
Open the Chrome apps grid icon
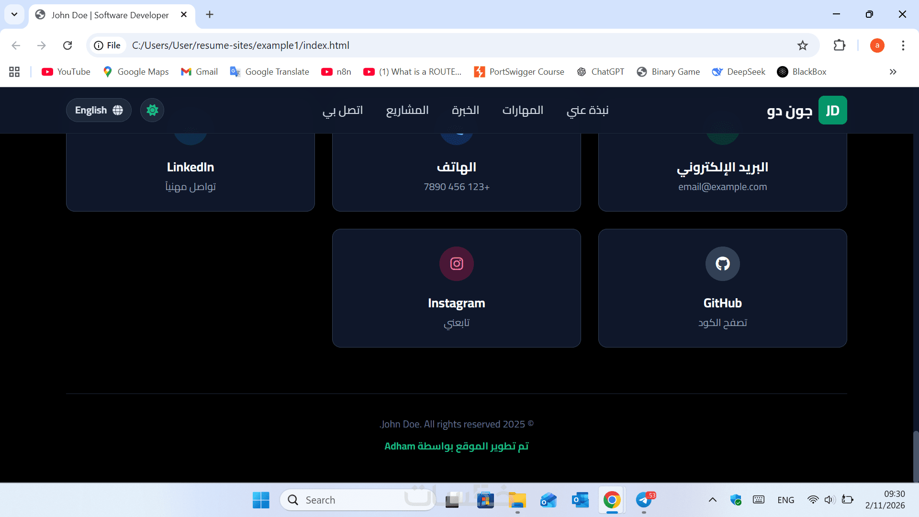click(14, 72)
